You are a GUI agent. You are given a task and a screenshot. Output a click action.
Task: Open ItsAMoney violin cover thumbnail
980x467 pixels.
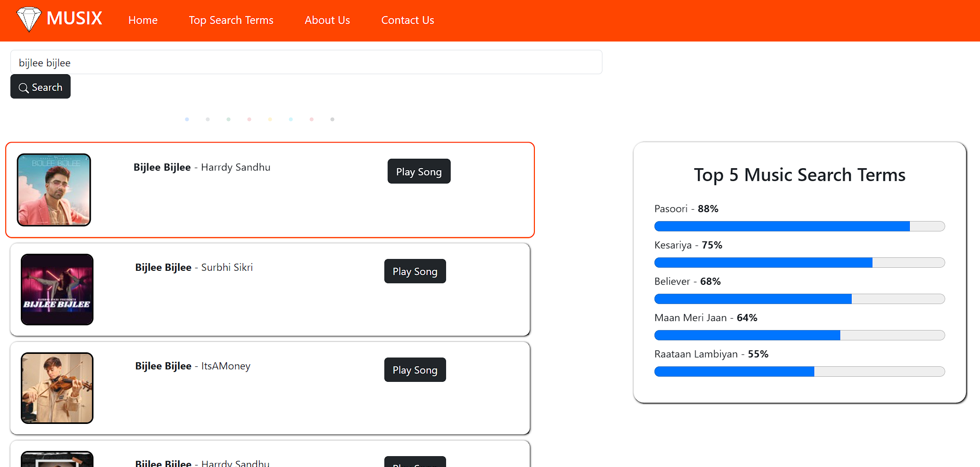57,388
